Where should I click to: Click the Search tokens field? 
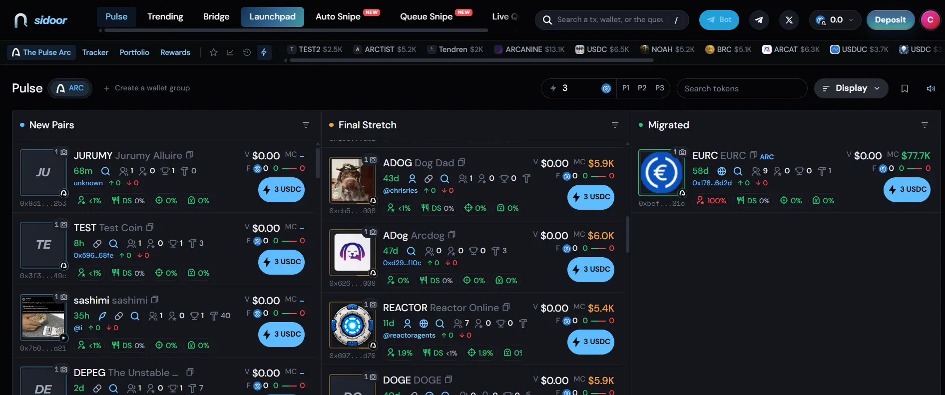pyautogui.click(x=742, y=88)
